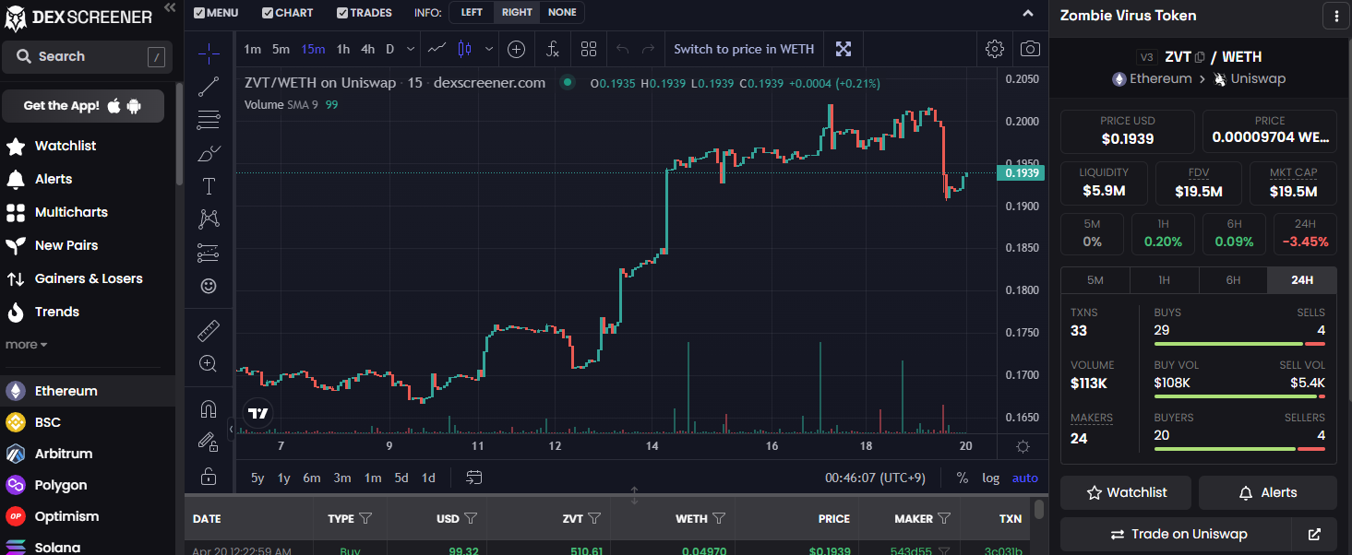Open the emoji icons tool
Viewport: 1352px width, 555px height.
coord(209,286)
